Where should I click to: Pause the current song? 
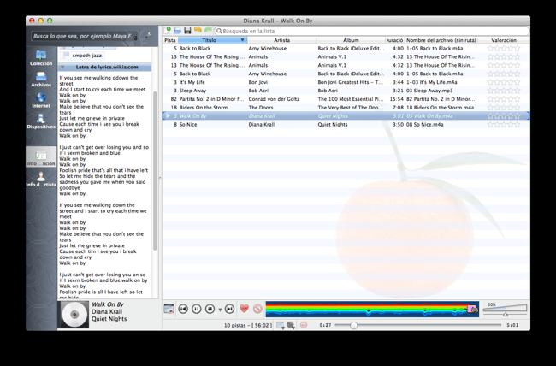(x=196, y=309)
